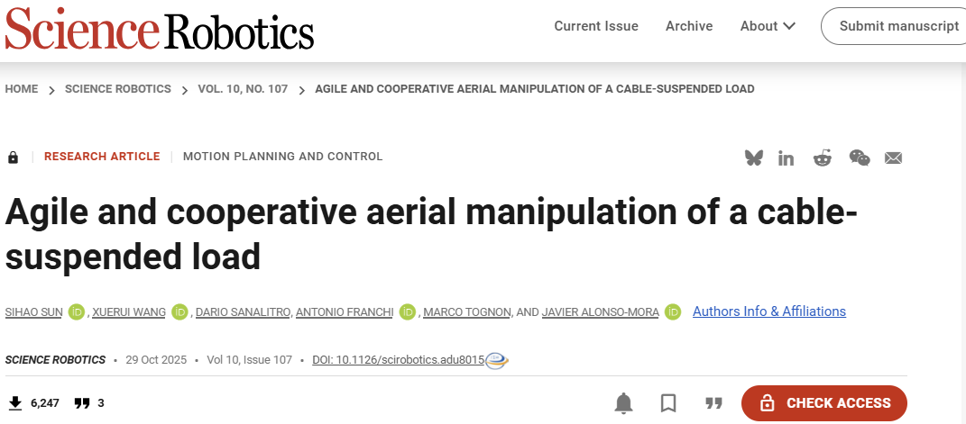Open the Archive menu item
This screenshot has width=966, height=424.
(x=689, y=26)
